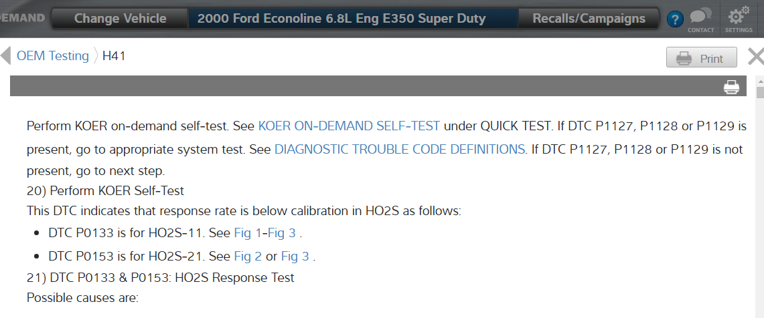This screenshot has width=764, height=318.
Task: Click the white printer icon in gray bar
Action: (x=731, y=87)
